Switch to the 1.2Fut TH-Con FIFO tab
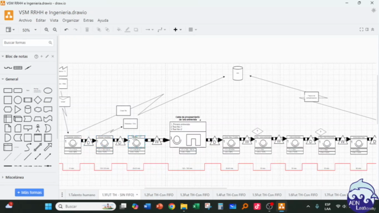The image size is (379, 213). coord(159,195)
